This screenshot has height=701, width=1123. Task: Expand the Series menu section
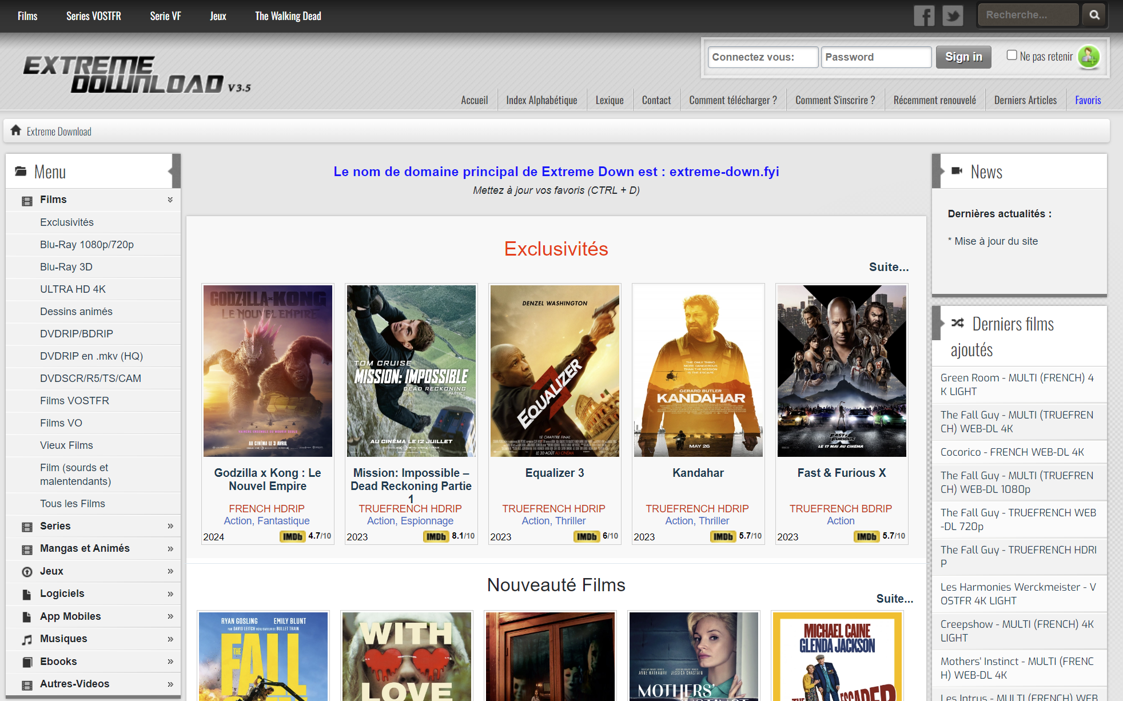pyautogui.click(x=170, y=526)
